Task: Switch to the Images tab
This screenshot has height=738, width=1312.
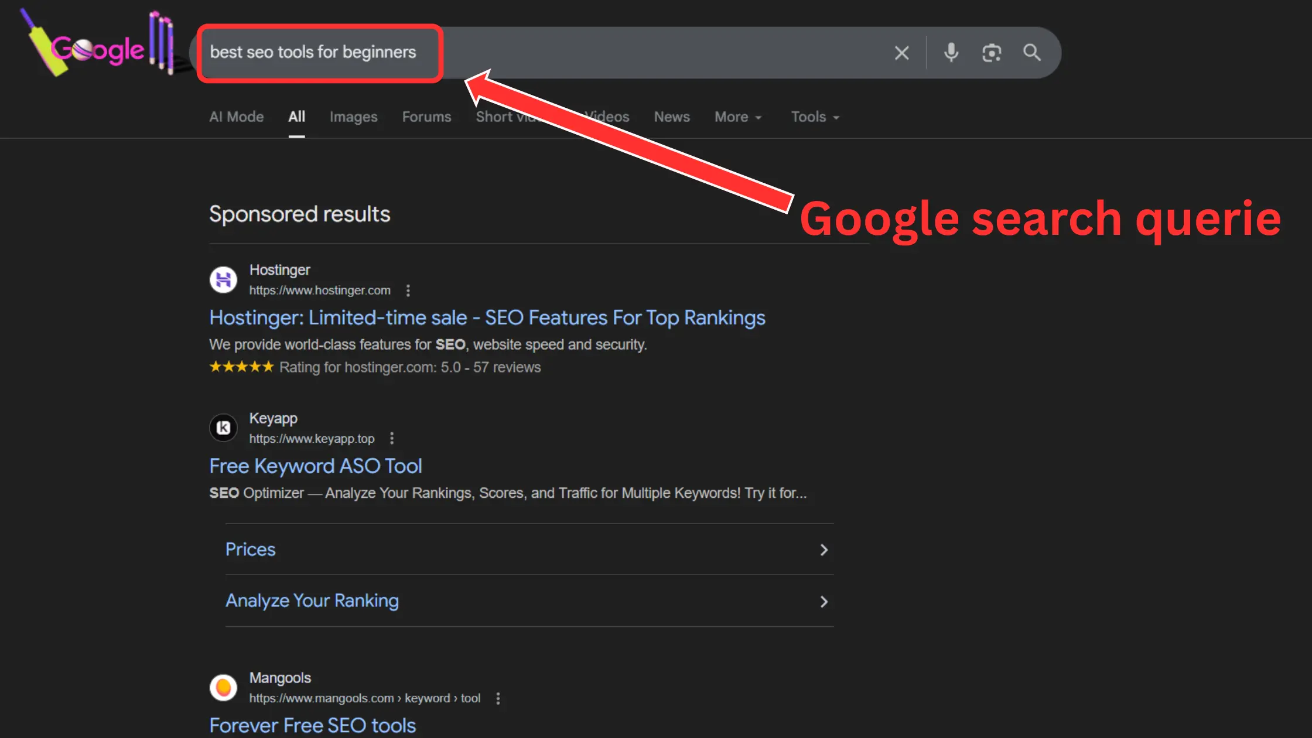Action: [x=353, y=117]
